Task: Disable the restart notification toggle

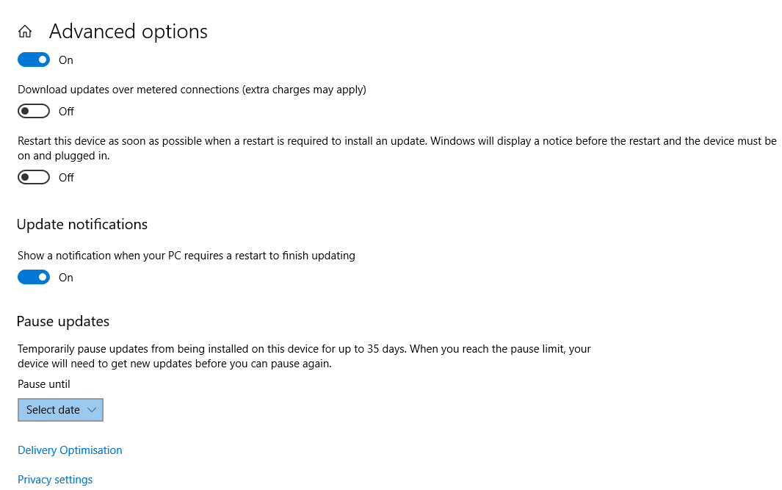Action: pyautogui.click(x=34, y=277)
